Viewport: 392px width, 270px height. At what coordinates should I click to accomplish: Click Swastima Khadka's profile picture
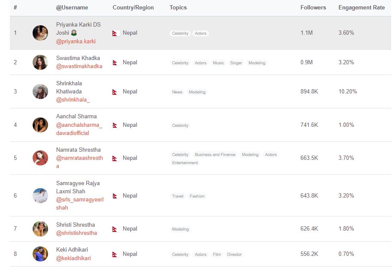click(x=40, y=63)
